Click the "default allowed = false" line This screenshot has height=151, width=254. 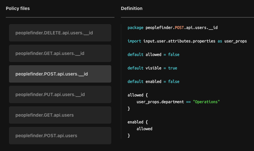(153, 55)
